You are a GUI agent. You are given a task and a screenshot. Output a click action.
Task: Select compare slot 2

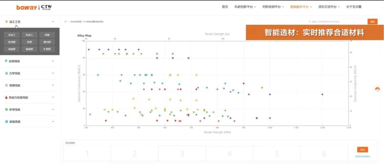[x=134, y=153]
